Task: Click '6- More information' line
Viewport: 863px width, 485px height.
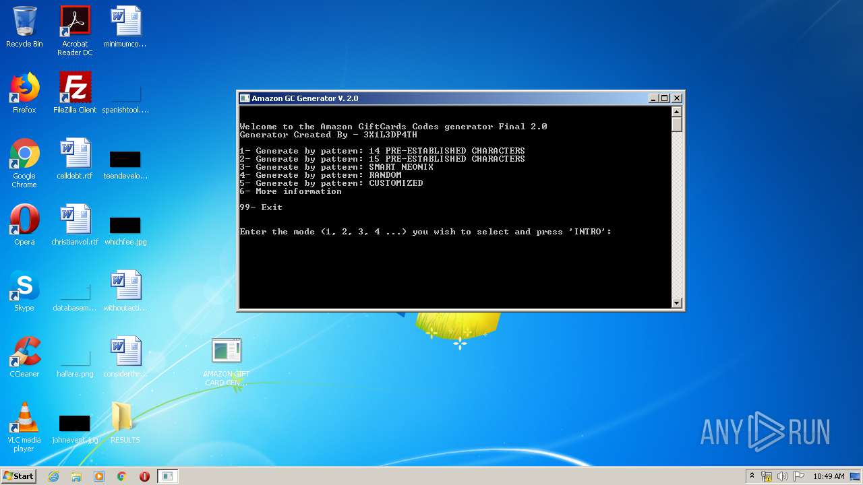Action: click(291, 191)
